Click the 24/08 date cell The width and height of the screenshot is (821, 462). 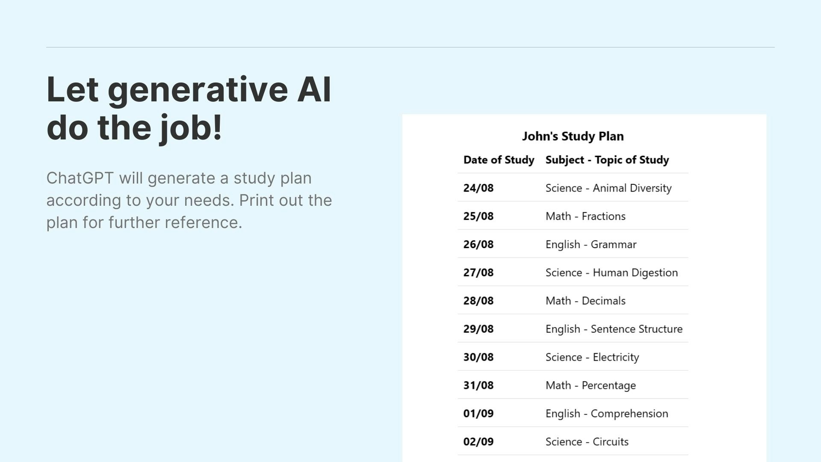coord(478,188)
